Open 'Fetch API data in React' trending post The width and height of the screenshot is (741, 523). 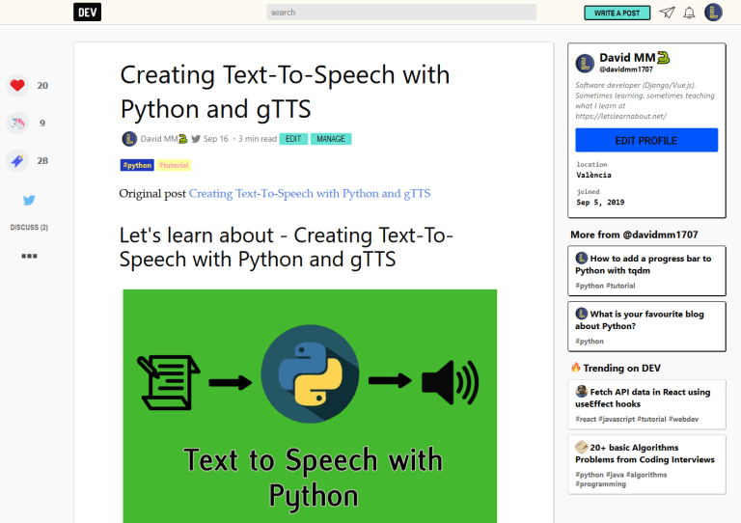[646, 404]
